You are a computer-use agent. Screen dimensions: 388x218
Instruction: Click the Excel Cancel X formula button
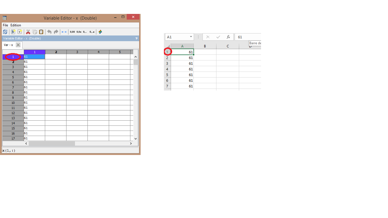[x=208, y=37]
